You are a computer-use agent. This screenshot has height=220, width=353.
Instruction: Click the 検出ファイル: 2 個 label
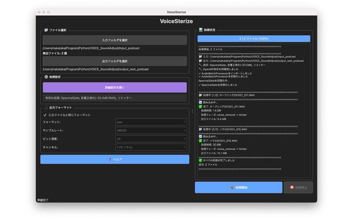tap(55, 53)
